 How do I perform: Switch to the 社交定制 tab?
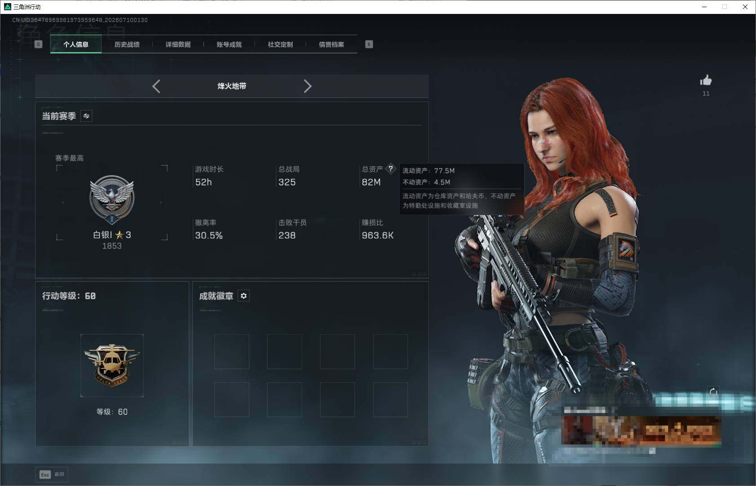[280, 44]
